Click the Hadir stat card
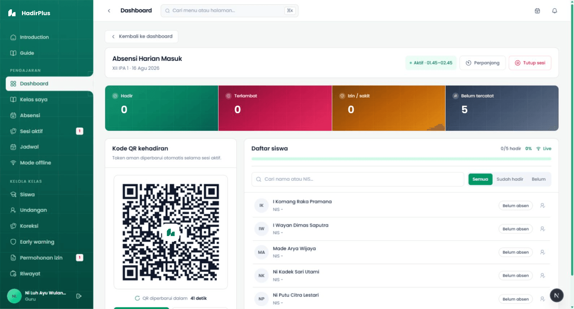This screenshot has width=574, height=309. pos(162,108)
